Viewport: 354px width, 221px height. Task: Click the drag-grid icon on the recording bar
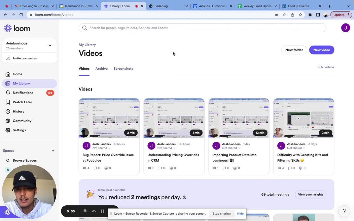click(85, 211)
